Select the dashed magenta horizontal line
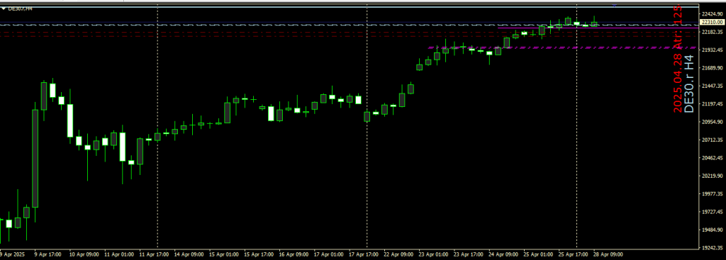726x260 pixels. (562, 47)
